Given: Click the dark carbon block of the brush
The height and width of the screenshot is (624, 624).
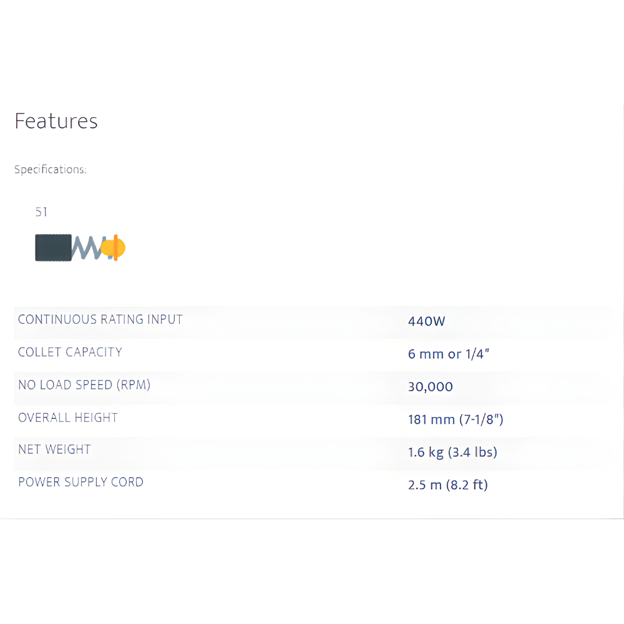Looking at the screenshot, I should [53, 248].
